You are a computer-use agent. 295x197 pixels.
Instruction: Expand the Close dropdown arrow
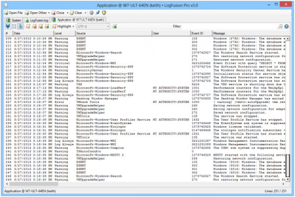[67, 13]
